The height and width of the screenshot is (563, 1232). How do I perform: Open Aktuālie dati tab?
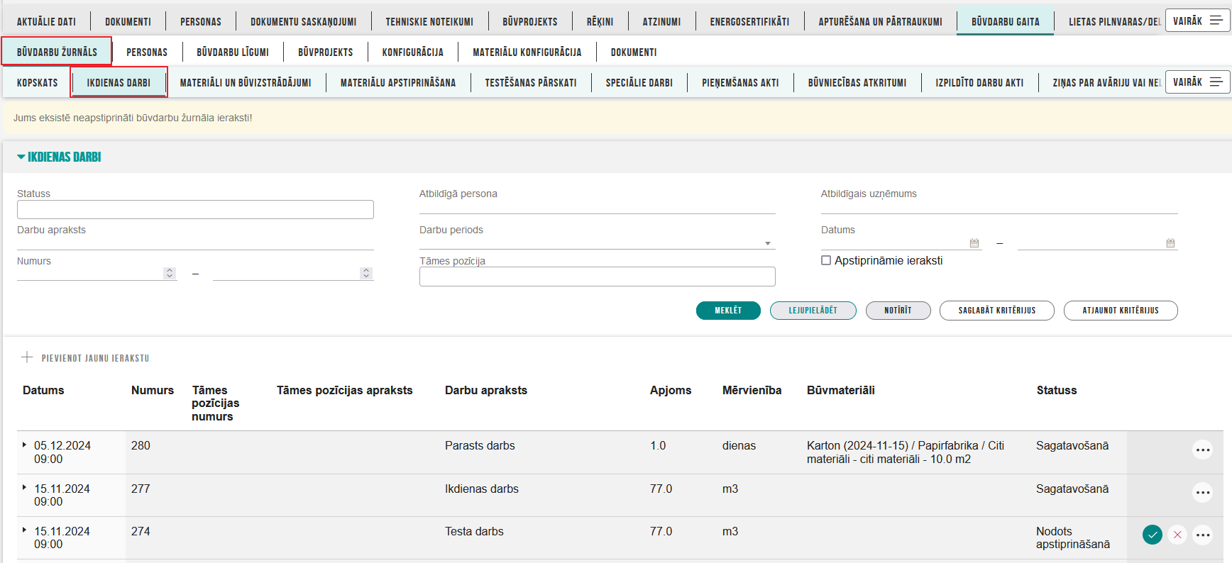tap(46, 22)
